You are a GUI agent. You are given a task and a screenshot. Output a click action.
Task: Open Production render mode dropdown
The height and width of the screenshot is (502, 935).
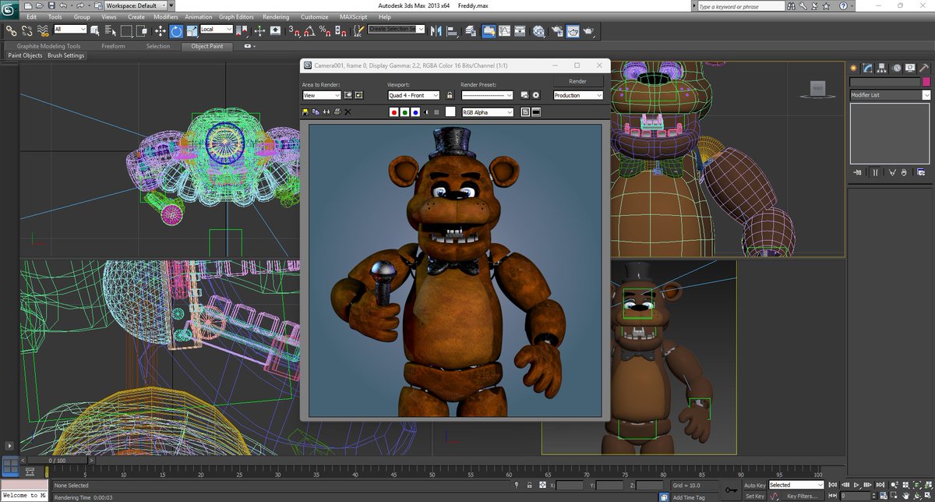pos(578,95)
